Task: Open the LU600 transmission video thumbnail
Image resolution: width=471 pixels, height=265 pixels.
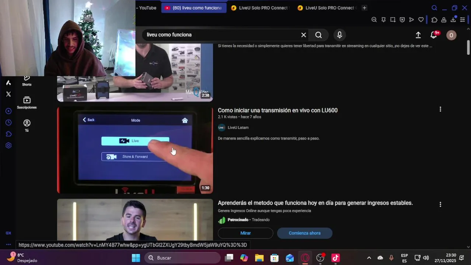Action: (x=135, y=150)
